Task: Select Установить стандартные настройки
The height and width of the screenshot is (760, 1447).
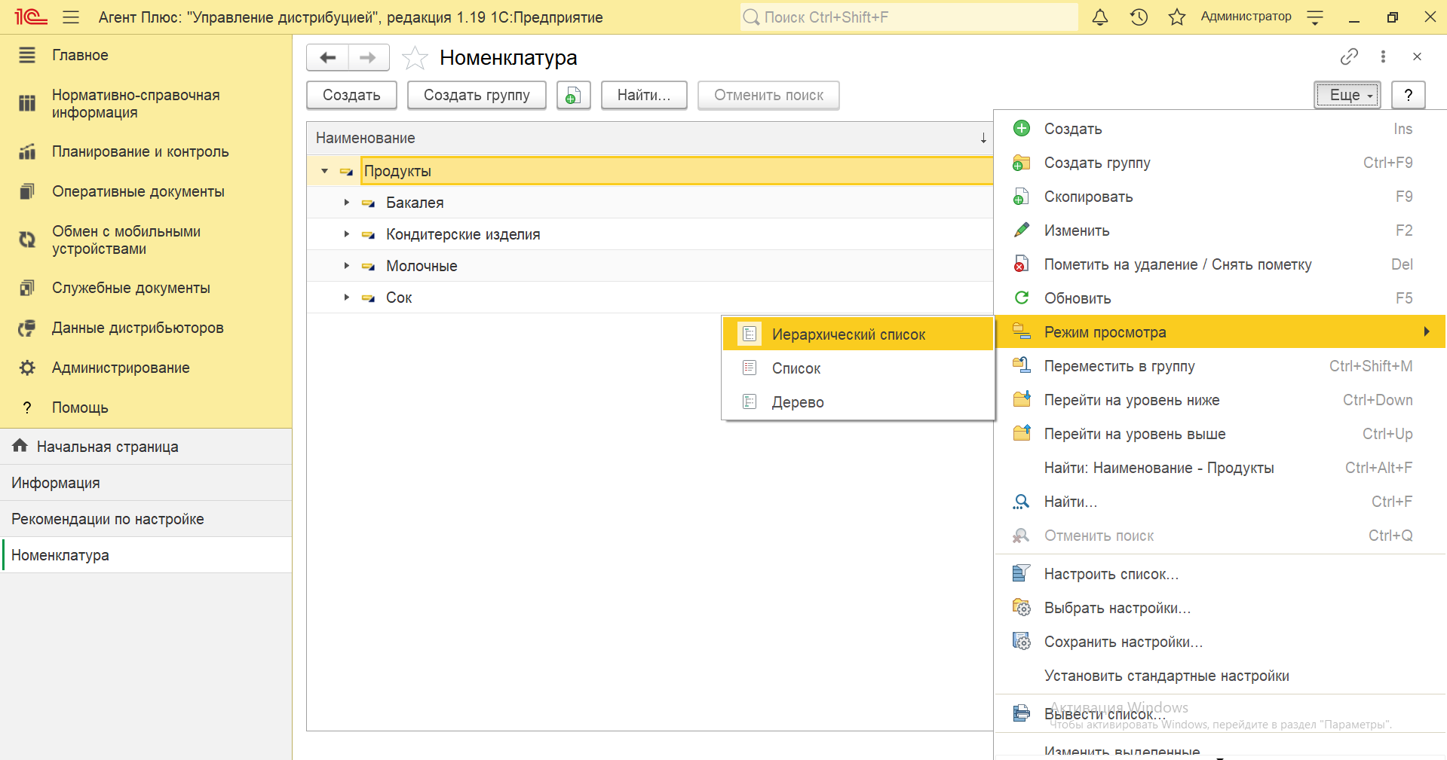Action: point(1221,676)
